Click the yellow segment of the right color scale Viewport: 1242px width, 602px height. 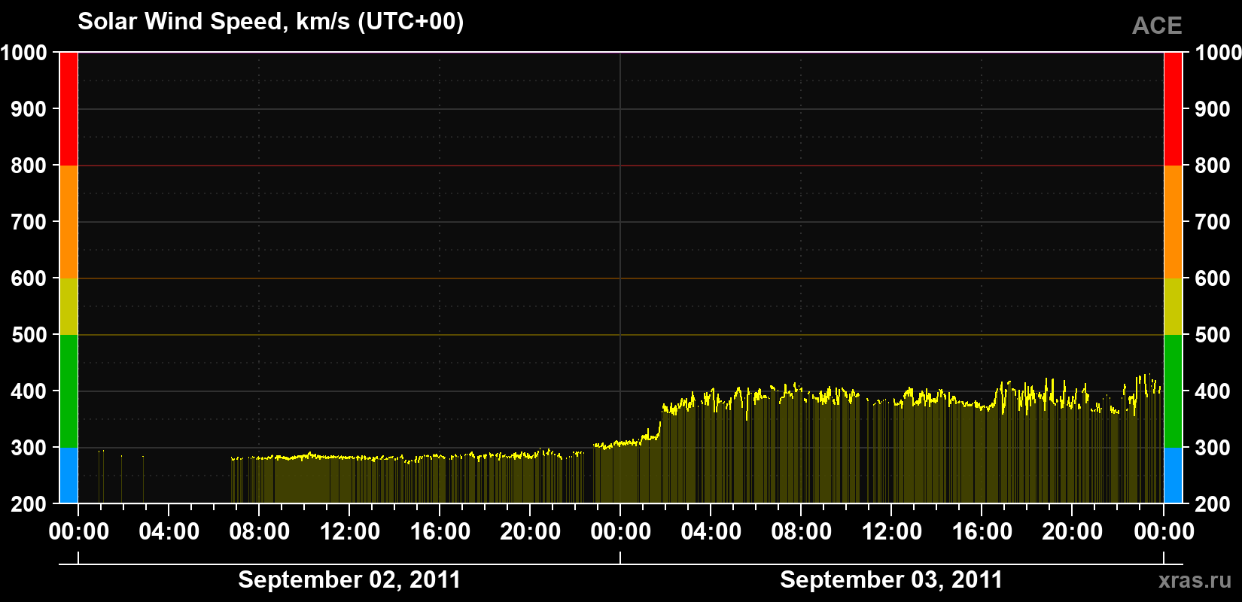(1174, 306)
